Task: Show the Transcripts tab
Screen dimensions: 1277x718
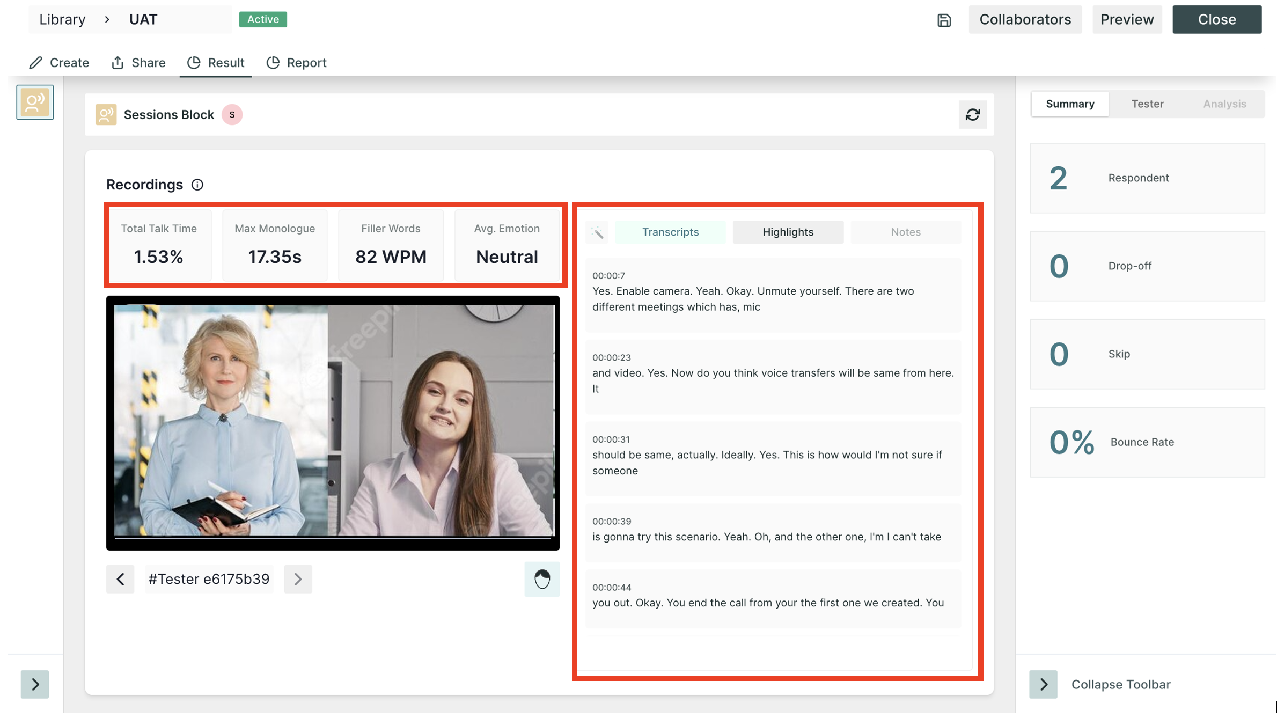Action: point(671,232)
